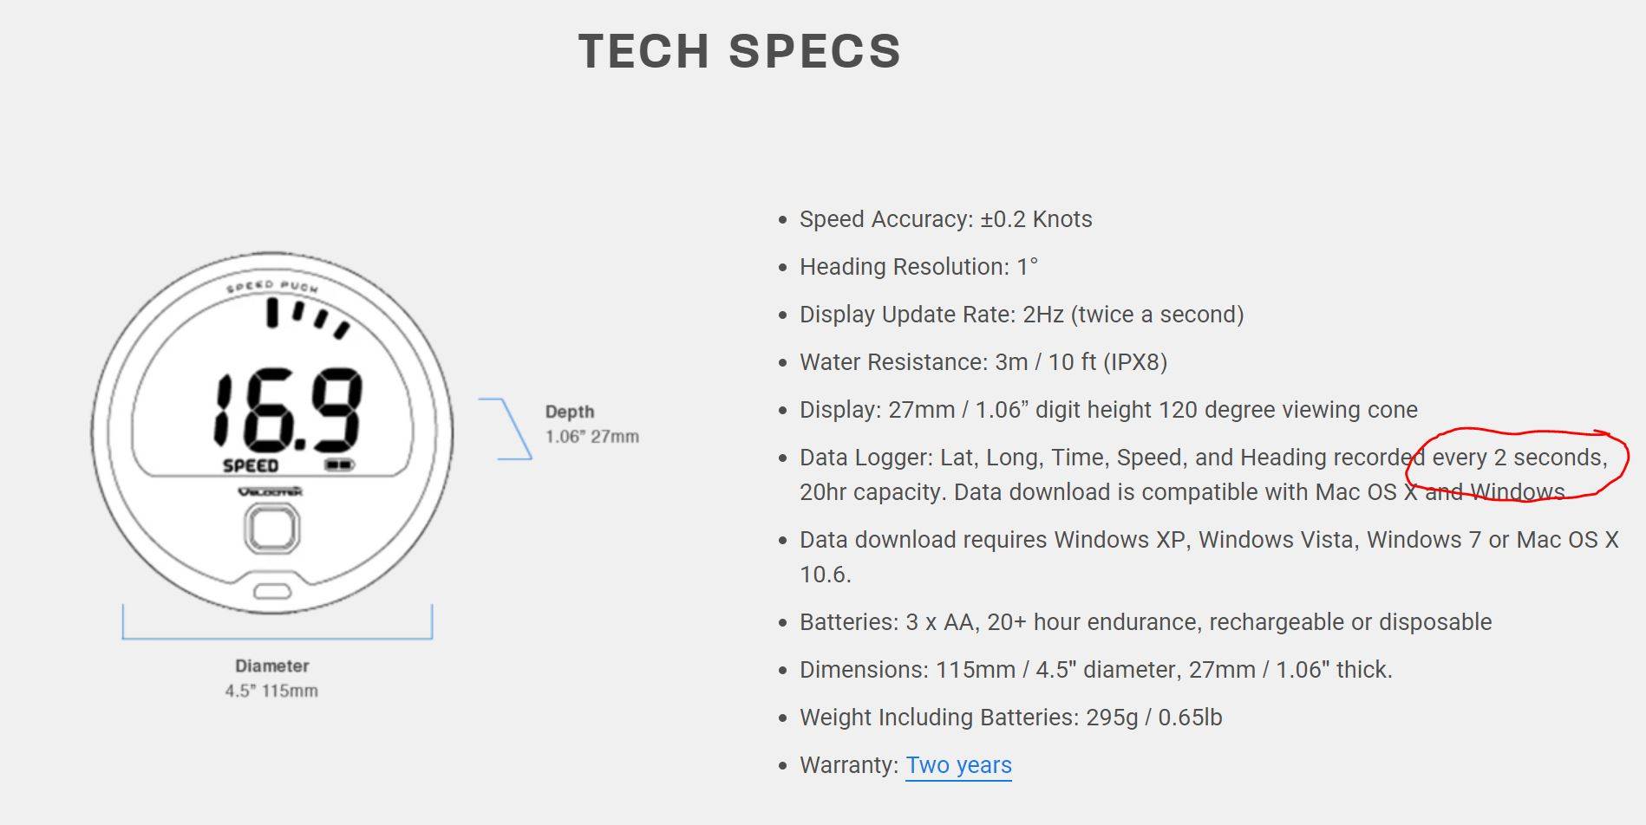Click the 16.9 speed readout digits
This screenshot has width=1646, height=825.
point(288,411)
